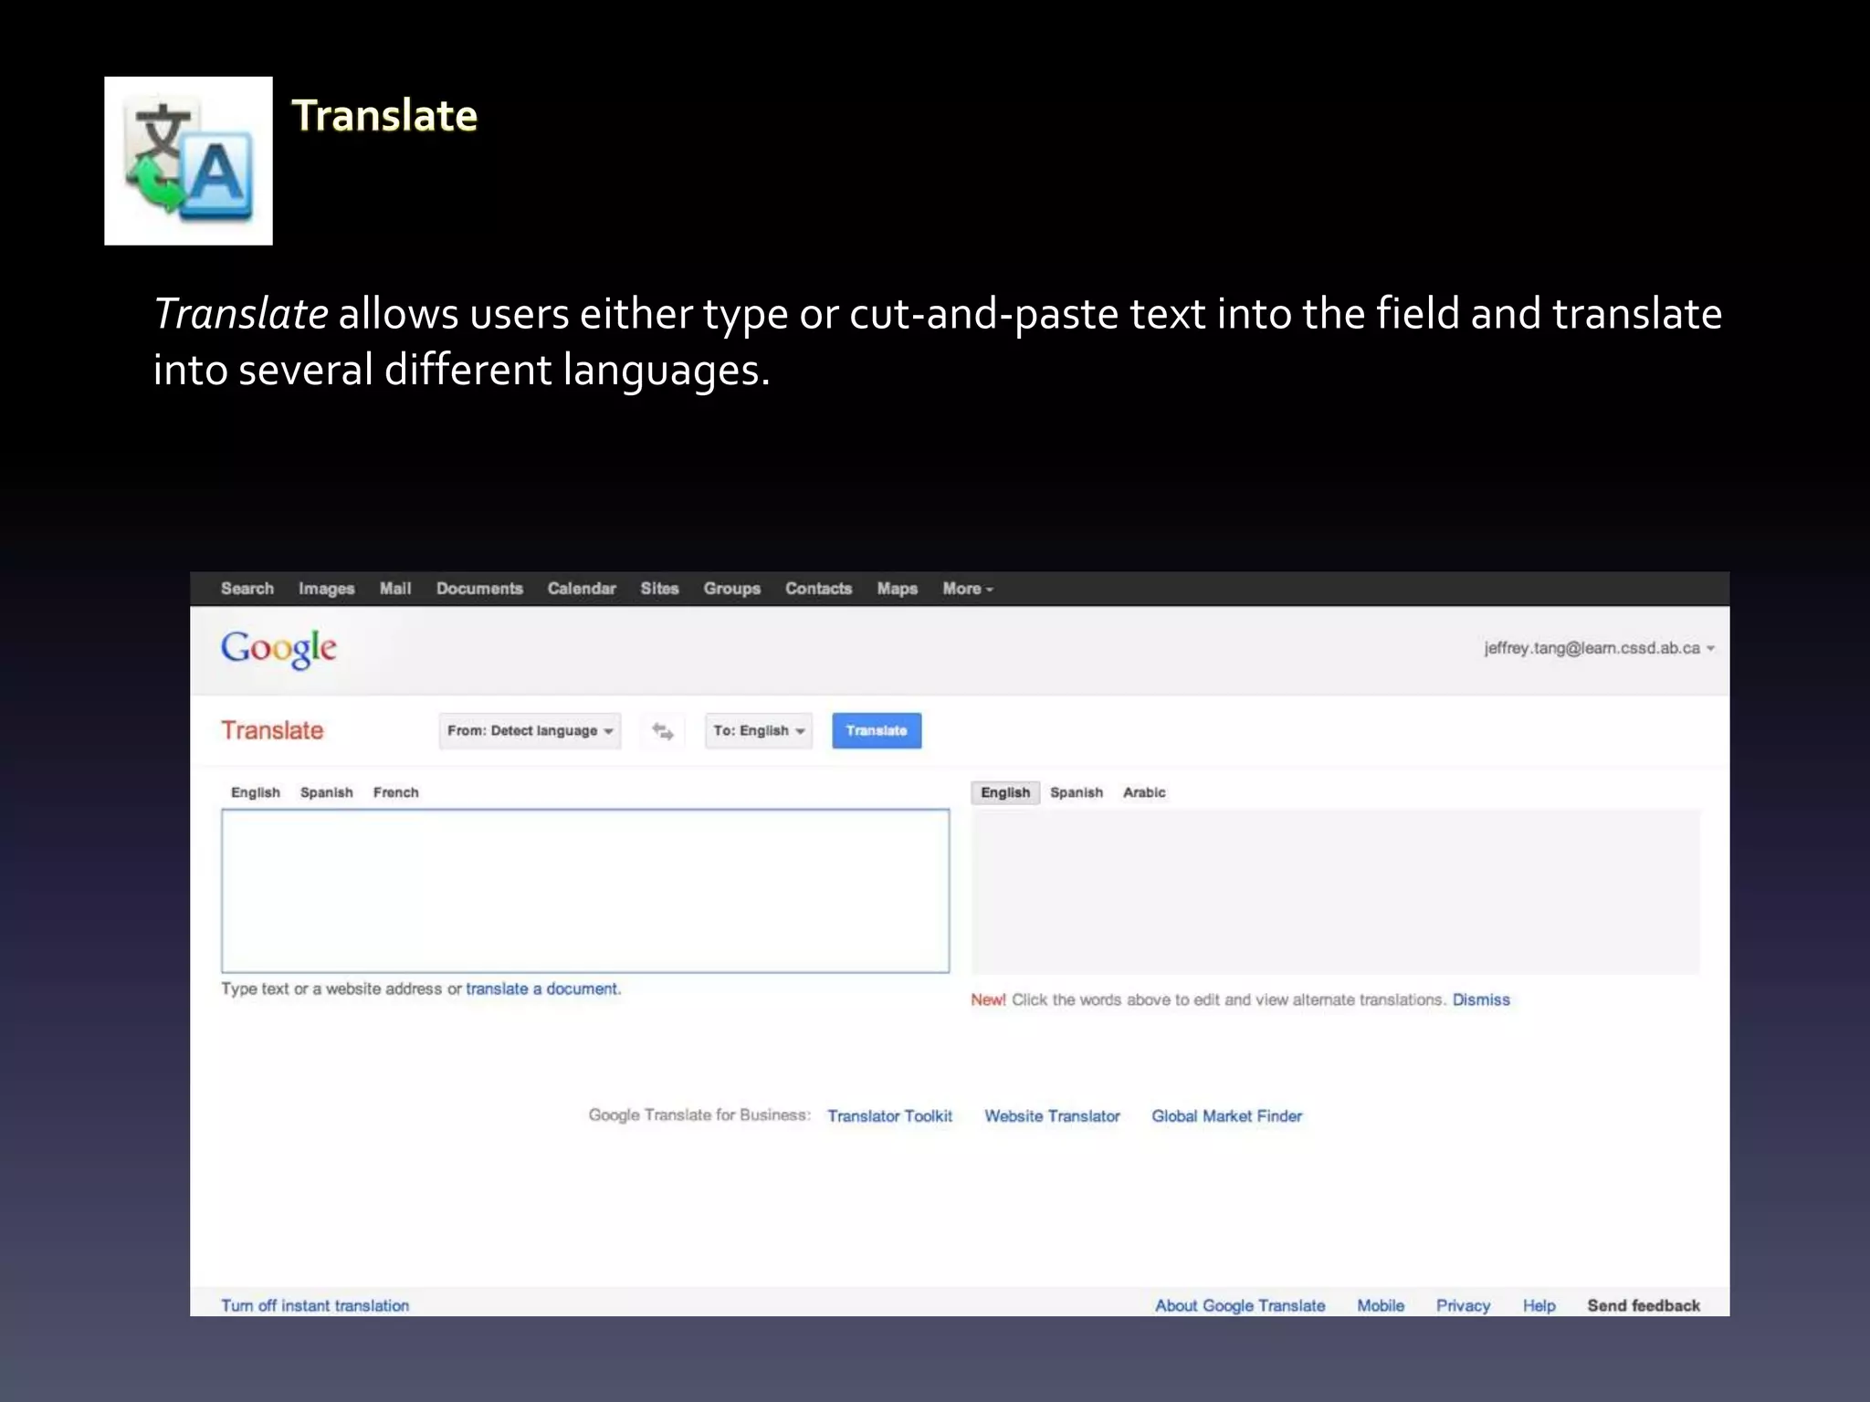Click the blue Translate button
Viewport: 1870px width, 1402px height.
click(877, 731)
